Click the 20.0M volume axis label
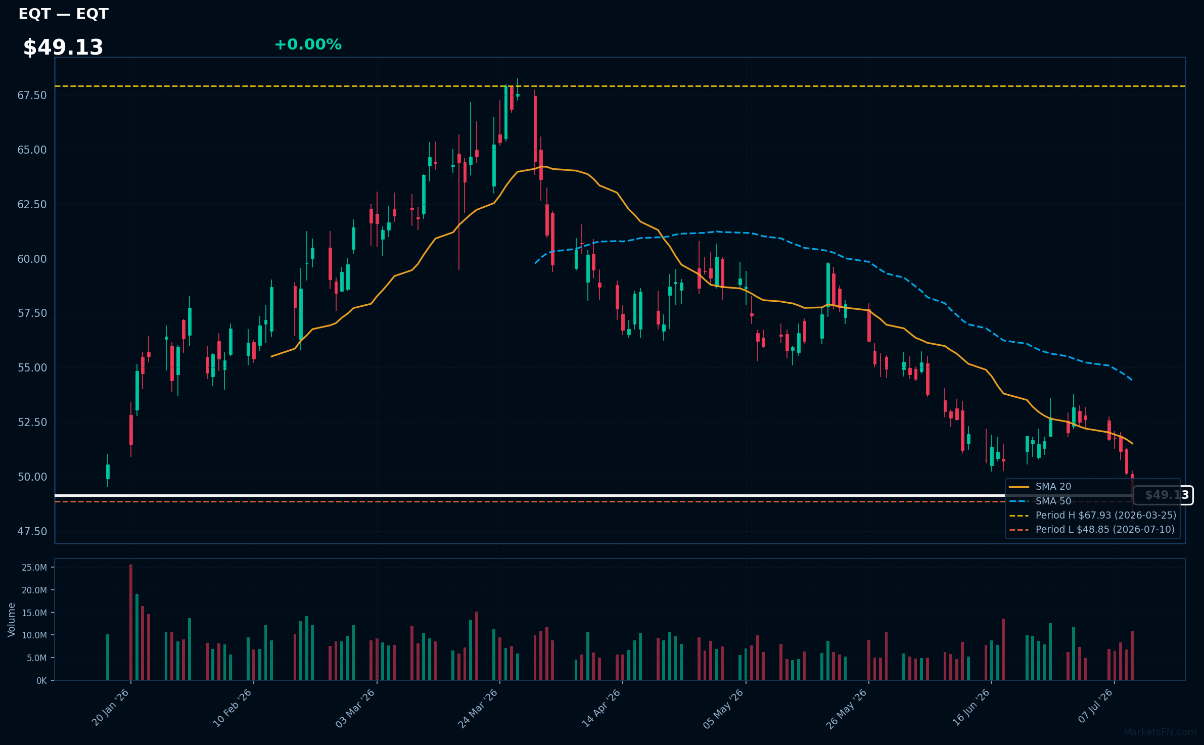The image size is (1204, 745). pyautogui.click(x=34, y=590)
